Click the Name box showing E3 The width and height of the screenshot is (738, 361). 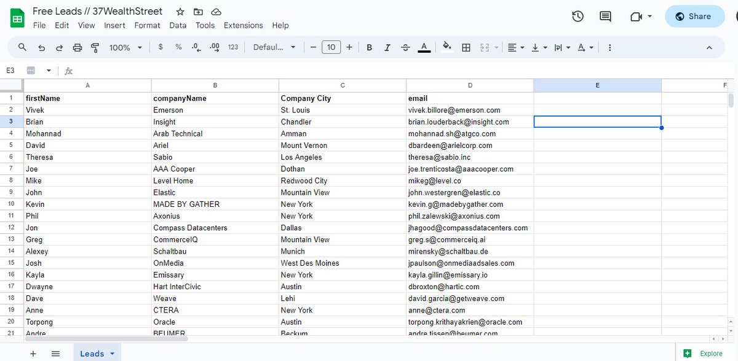coord(10,71)
